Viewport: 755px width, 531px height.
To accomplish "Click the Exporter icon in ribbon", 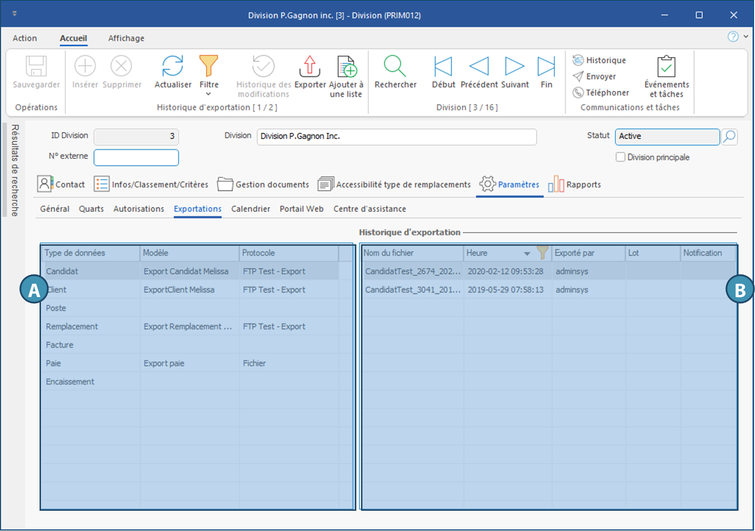I will [310, 66].
